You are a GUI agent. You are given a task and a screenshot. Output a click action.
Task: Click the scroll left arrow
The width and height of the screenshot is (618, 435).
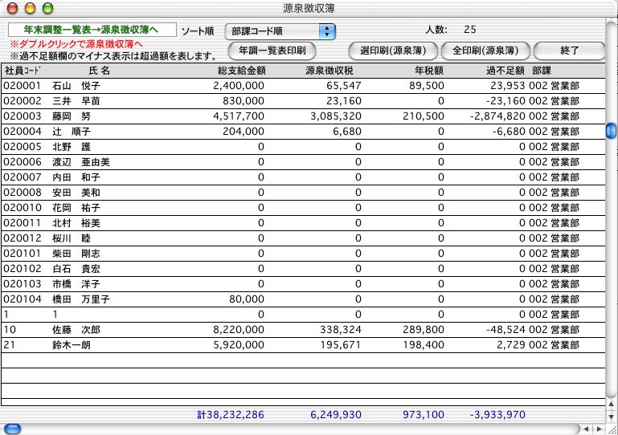[x=587, y=429]
